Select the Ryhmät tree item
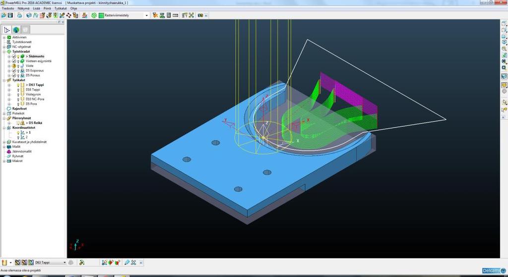The image size is (508, 277). [18, 156]
